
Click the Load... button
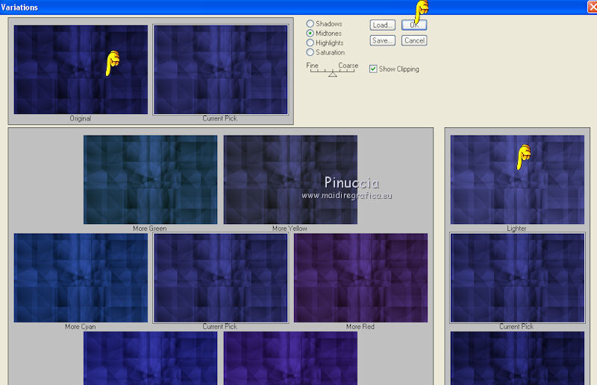[383, 25]
